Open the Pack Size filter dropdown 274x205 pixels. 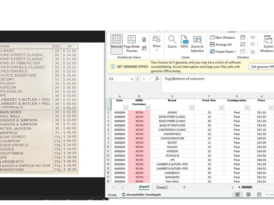pyautogui.click(x=221, y=107)
